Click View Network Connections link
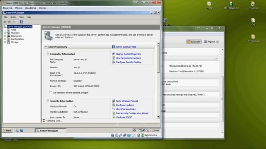Screen dimensions: 266x149 (x=128, y=58)
